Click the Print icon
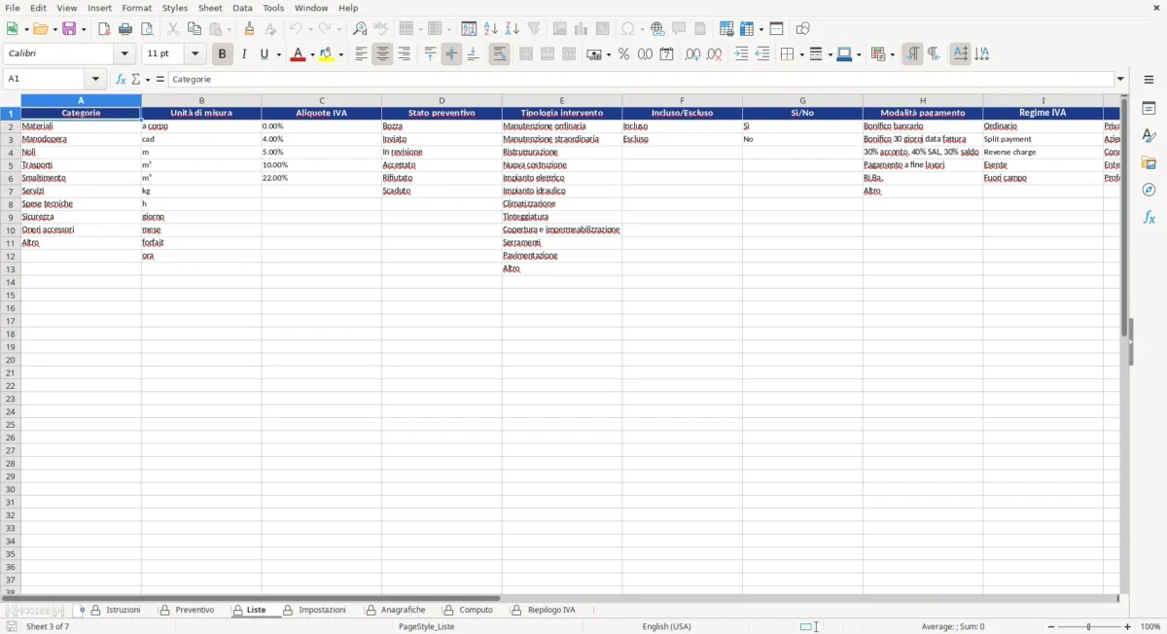The width and height of the screenshot is (1167, 634). coord(125,29)
